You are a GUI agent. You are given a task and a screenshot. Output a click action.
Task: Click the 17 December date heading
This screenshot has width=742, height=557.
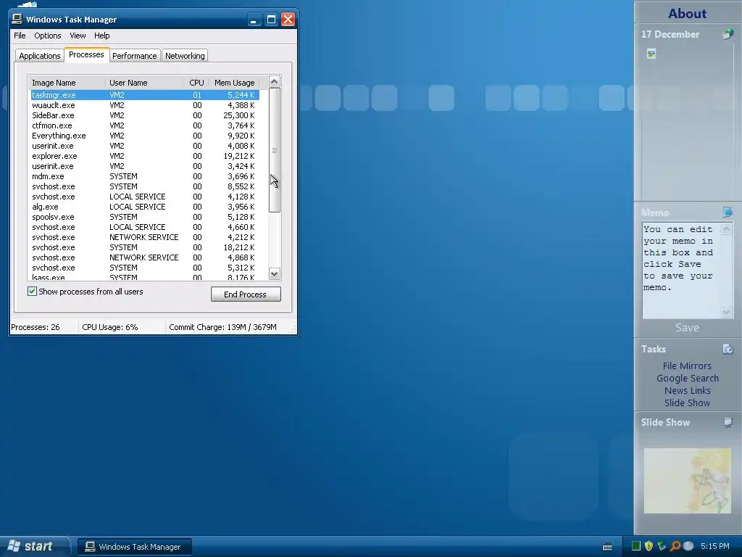click(670, 34)
